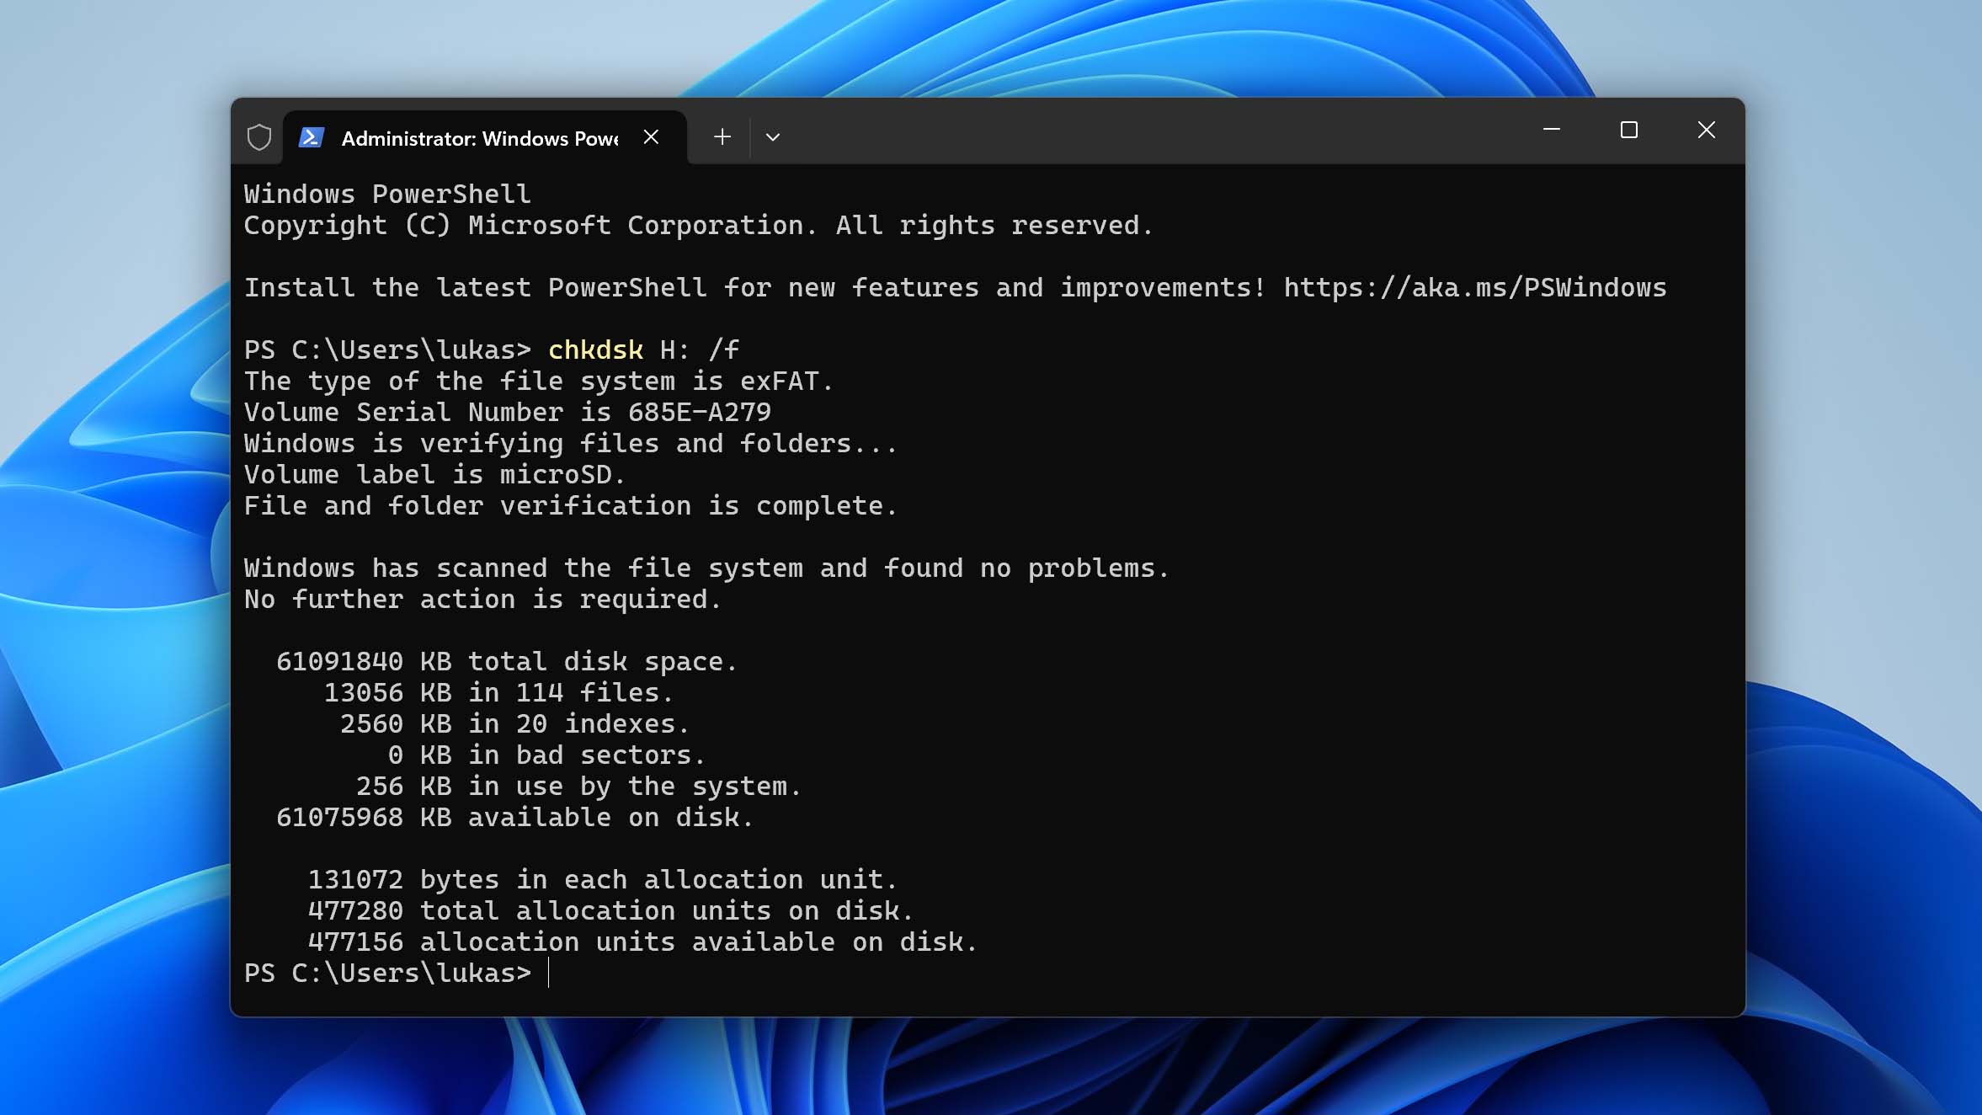Minimize the Terminal window
Viewport: 1982px width, 1115px height.
1552,130
